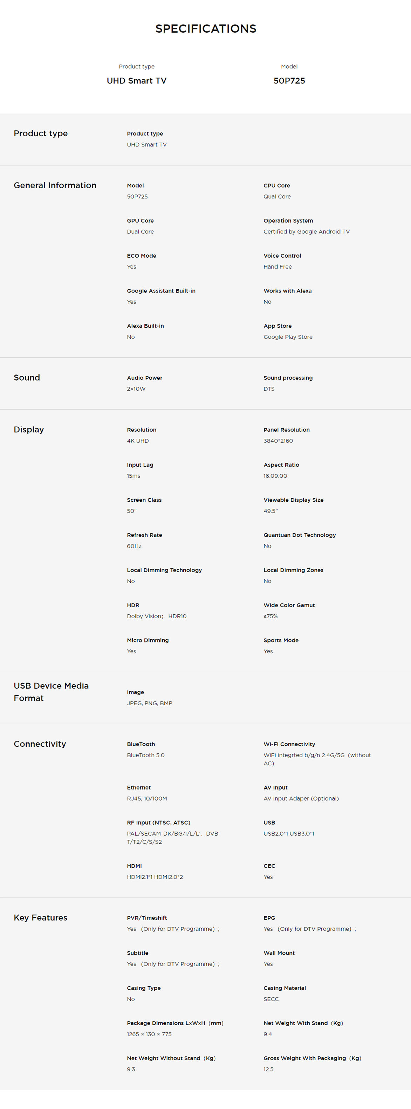Click the Wide Color Gamut label

(x=289, y=605)
